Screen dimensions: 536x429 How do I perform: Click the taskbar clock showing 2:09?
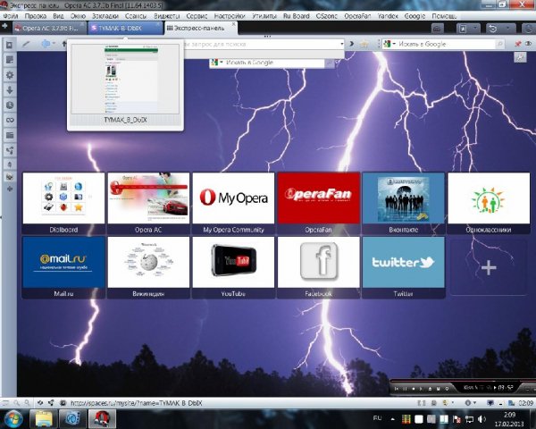pyautogui.click(x=509, y=419)
